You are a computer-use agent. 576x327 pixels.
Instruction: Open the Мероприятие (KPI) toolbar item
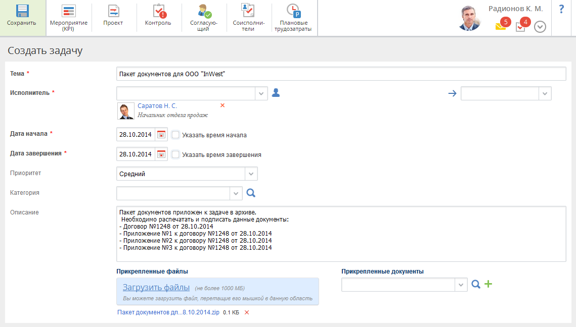tap(69, 12)
